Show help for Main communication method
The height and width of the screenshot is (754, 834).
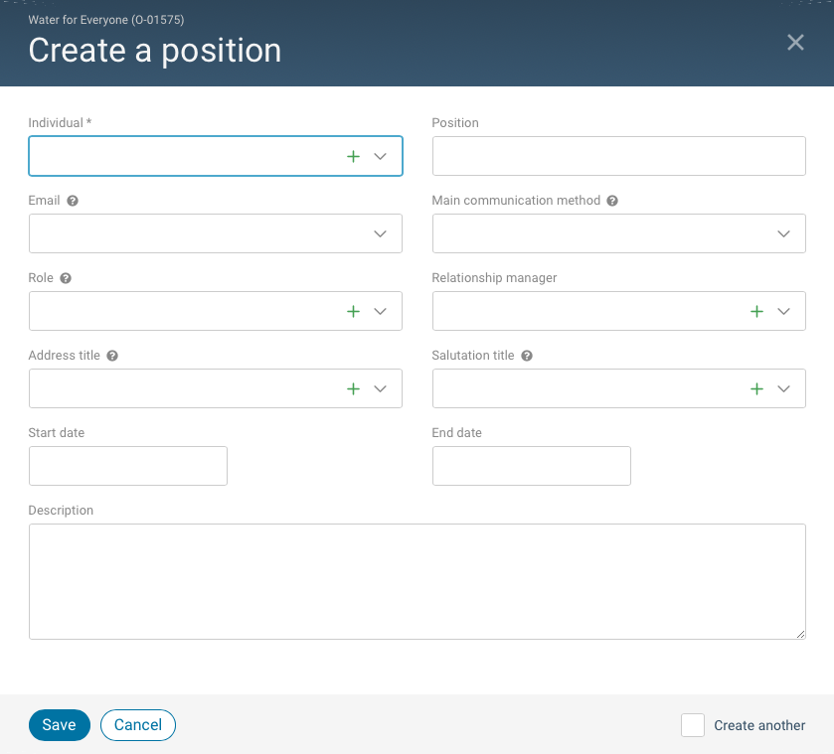(612, 201)
